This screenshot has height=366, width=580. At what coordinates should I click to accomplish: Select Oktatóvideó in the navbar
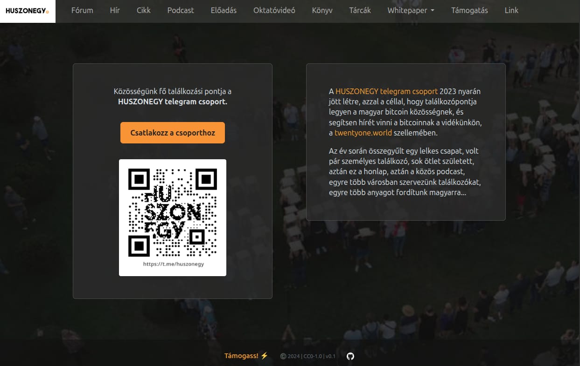(x=274, y=10)
